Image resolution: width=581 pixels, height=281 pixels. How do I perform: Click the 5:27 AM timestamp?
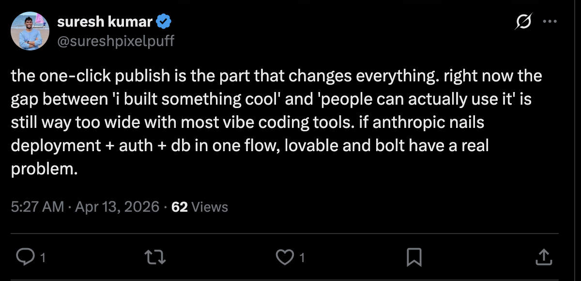[x=37, y=207]
